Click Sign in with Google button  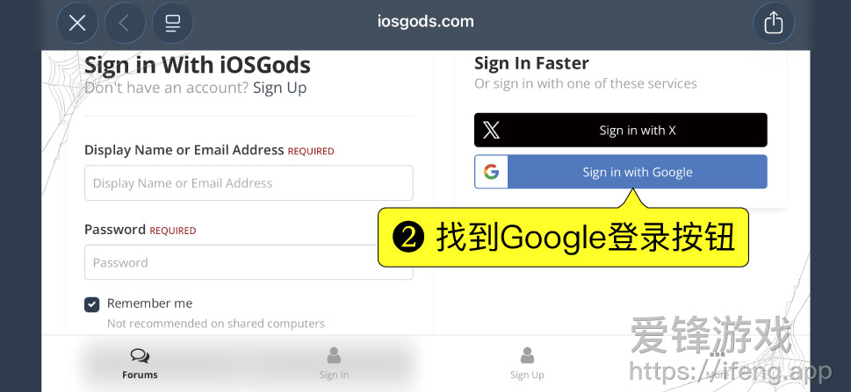620,172
